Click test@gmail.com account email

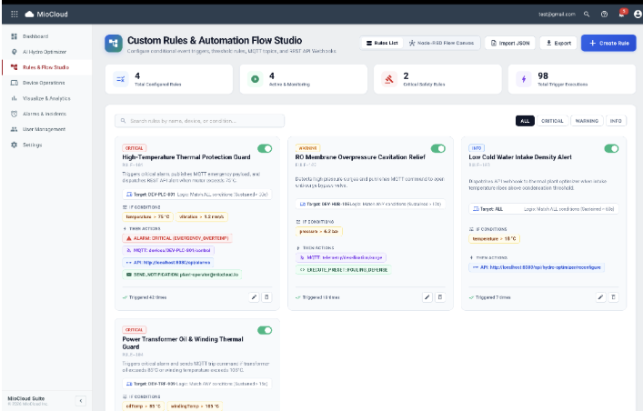pyautogui.click(x=557, y=14)
